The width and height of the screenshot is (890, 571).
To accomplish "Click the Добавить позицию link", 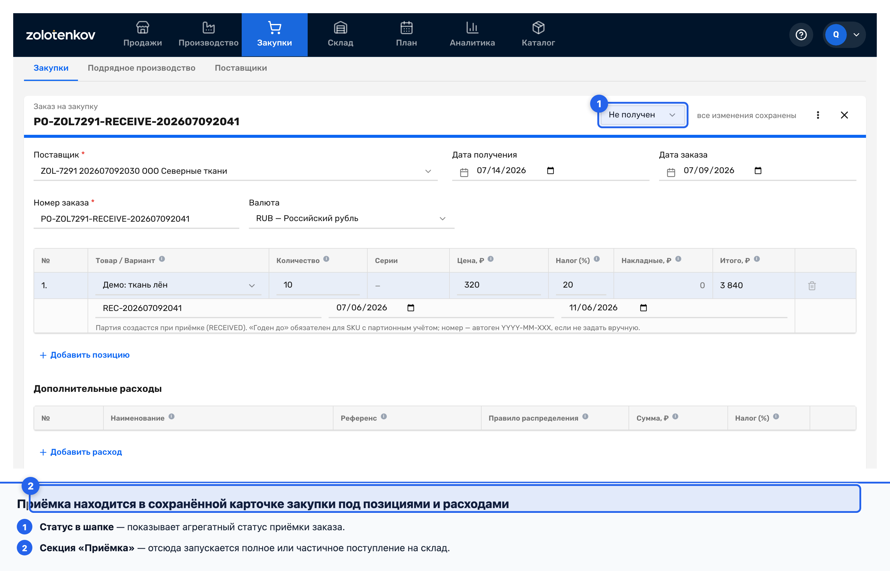I will coord(85,355).
